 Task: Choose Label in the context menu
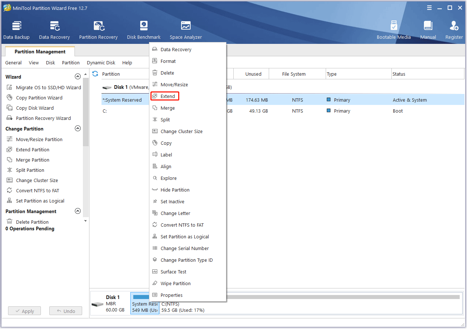(x=188, y=155)
